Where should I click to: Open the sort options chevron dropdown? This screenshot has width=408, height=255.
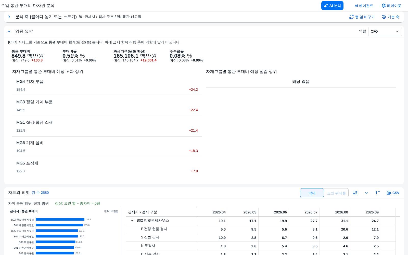pyautogui.click(x=366, y=193)
